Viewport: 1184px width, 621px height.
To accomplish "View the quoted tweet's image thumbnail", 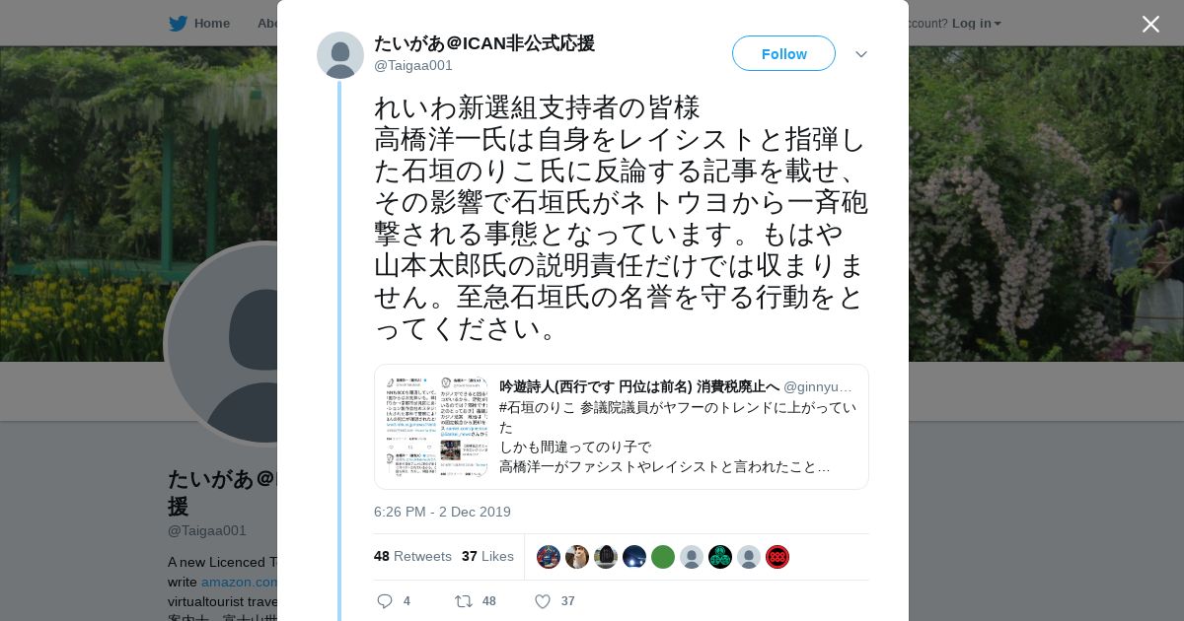I will (x=436, y=427).
